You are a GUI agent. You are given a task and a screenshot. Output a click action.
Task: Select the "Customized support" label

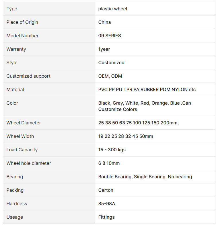28,76
